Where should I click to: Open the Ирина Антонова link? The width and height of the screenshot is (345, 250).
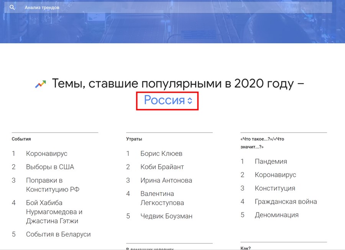click(x=166, y=180)
